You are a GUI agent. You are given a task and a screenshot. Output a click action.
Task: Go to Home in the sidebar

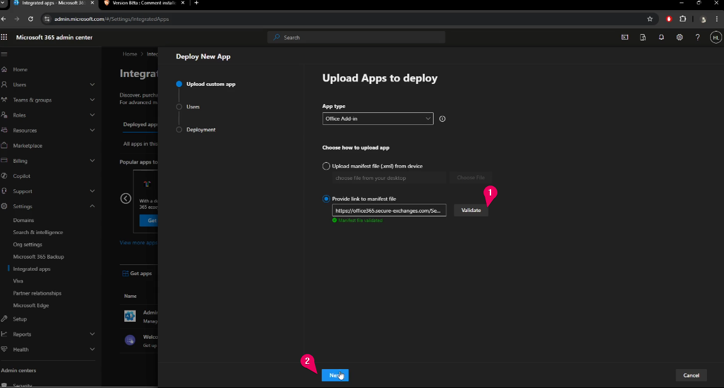coord(20,69)
